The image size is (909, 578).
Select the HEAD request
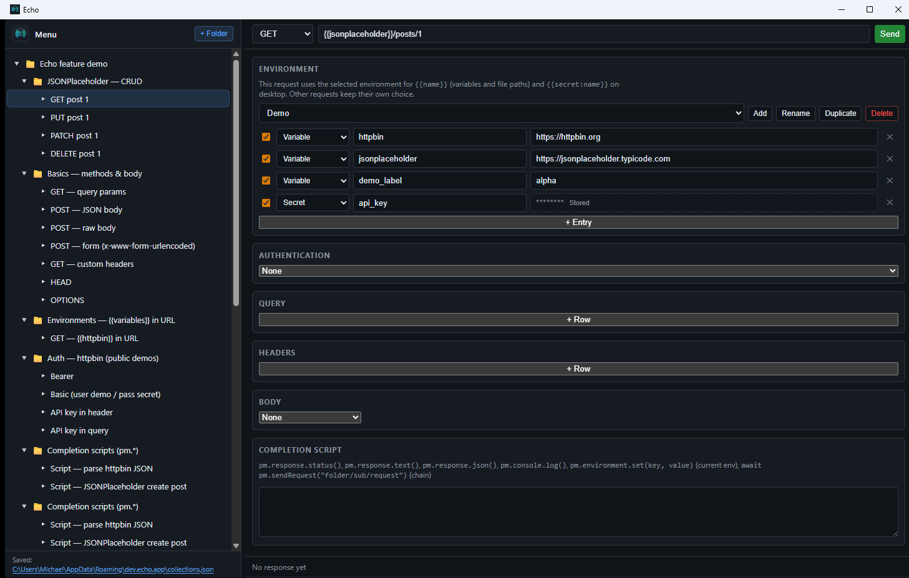click(61, 282)
